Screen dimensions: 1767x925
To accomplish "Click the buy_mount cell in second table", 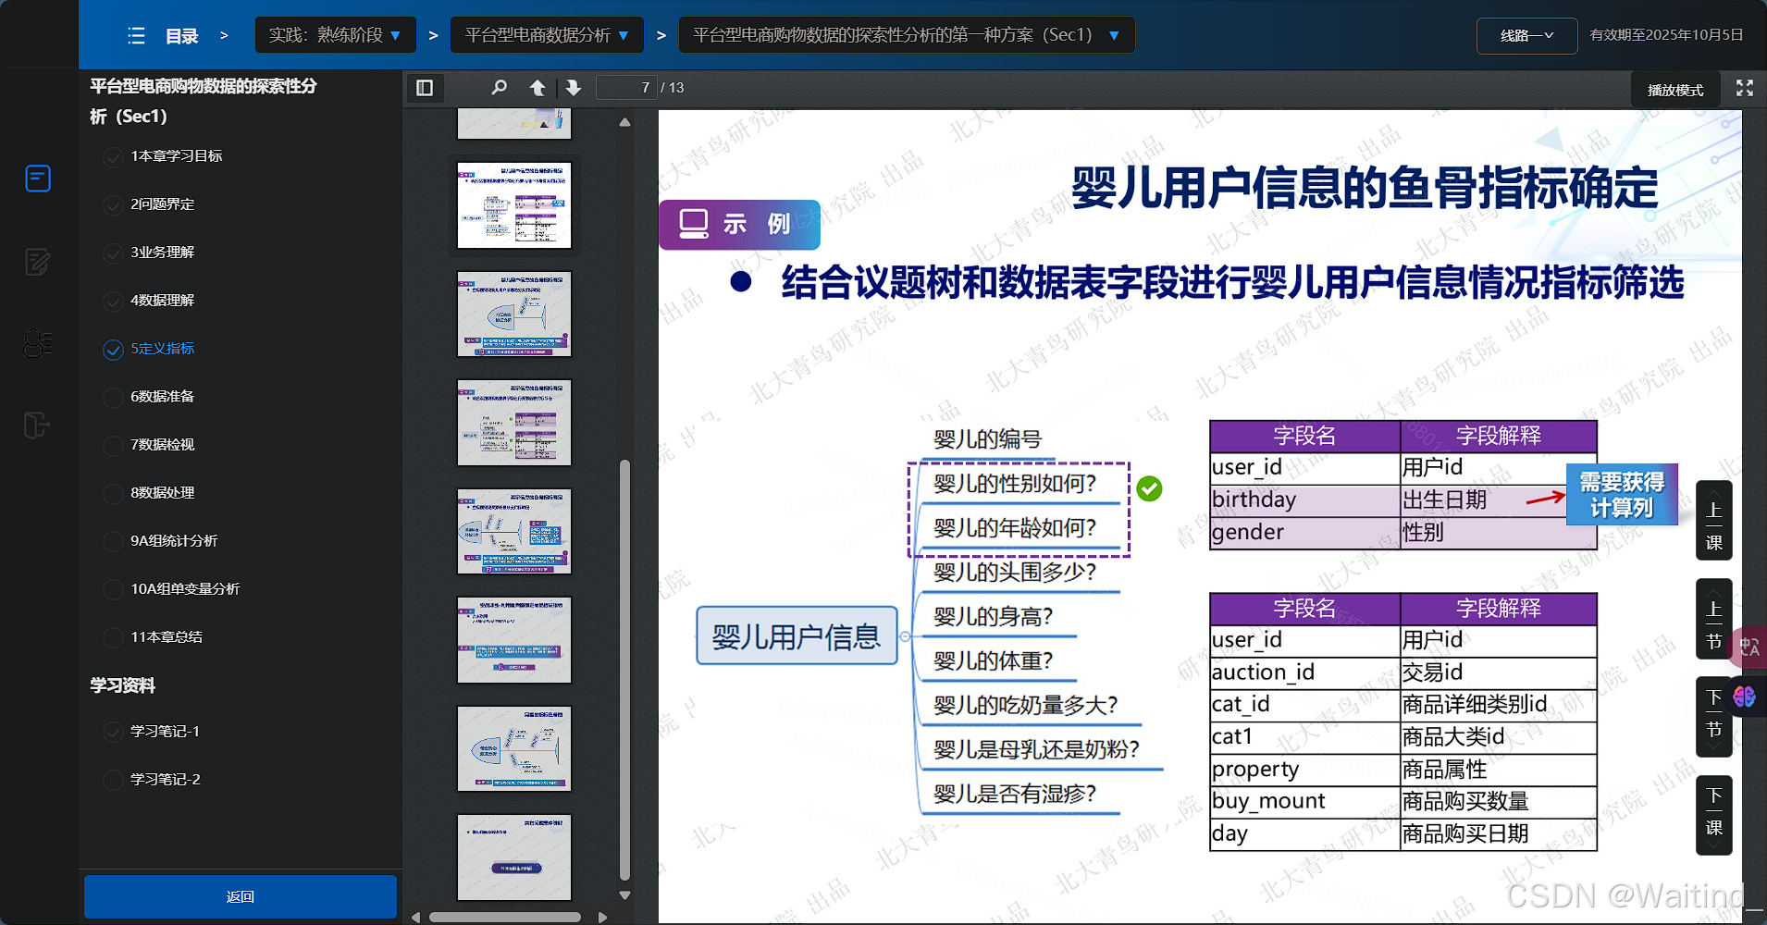I will click(1304, 801).
